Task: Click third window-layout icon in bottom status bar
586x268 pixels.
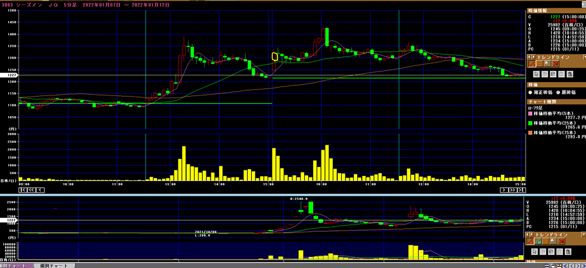Action: 560,266
